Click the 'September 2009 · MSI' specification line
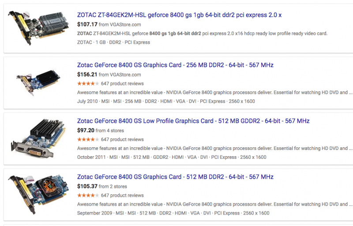 coord(173,213)
